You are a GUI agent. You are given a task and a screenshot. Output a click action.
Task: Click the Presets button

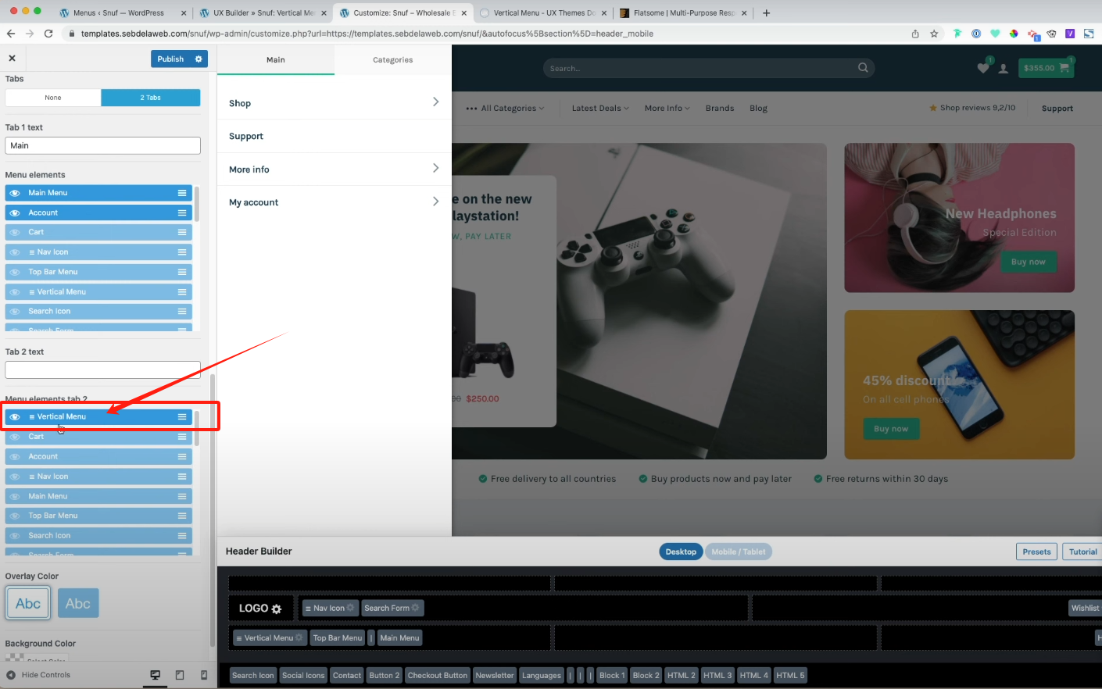(1036, 552)
